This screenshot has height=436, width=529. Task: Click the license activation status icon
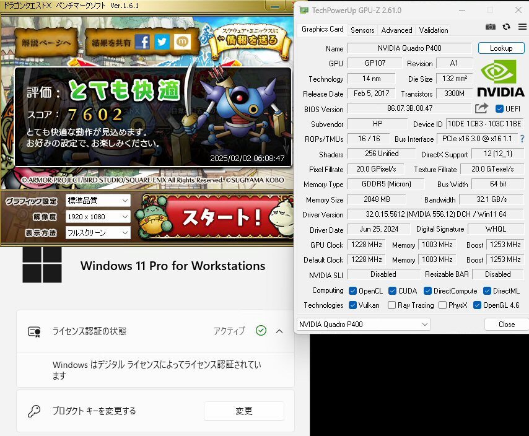coord(34,331)
